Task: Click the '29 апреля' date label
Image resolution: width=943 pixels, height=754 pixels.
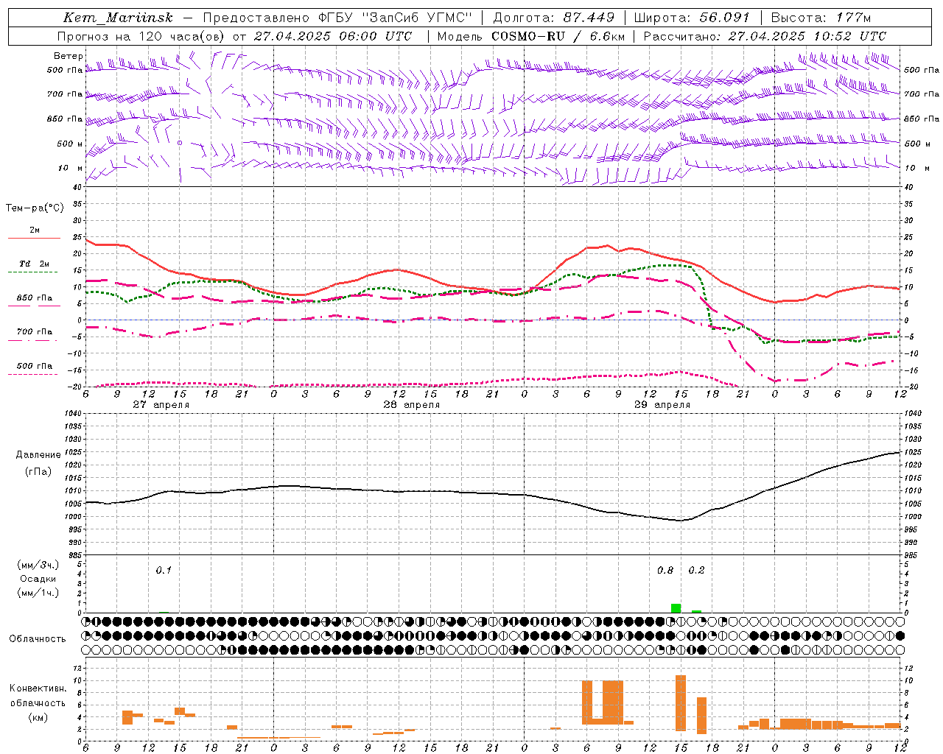Action: tap(662, 405)
